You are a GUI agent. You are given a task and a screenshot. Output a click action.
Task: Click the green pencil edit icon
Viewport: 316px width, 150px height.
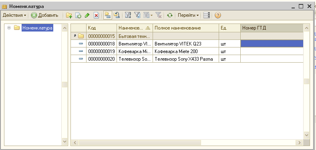pos(87,15)
